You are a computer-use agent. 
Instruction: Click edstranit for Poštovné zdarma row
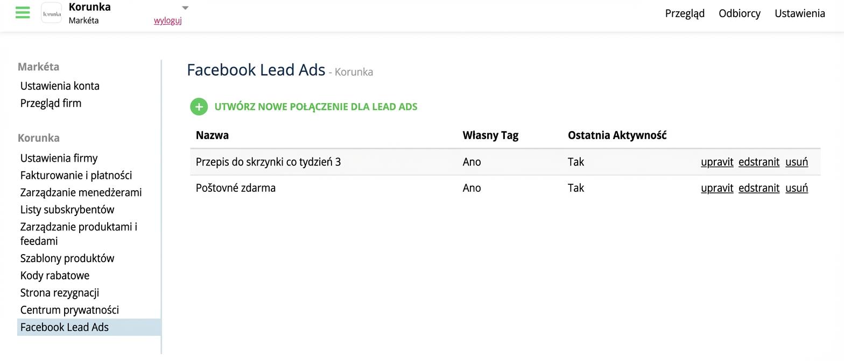[x=759, y=188]
